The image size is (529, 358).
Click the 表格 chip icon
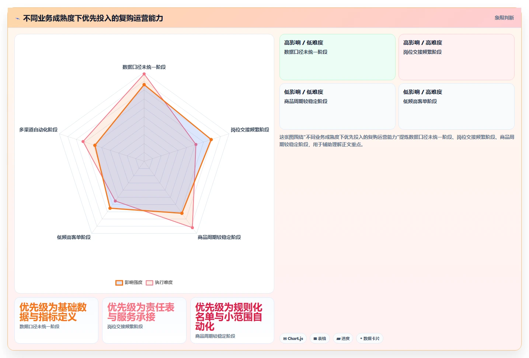(x=315, y=338)
